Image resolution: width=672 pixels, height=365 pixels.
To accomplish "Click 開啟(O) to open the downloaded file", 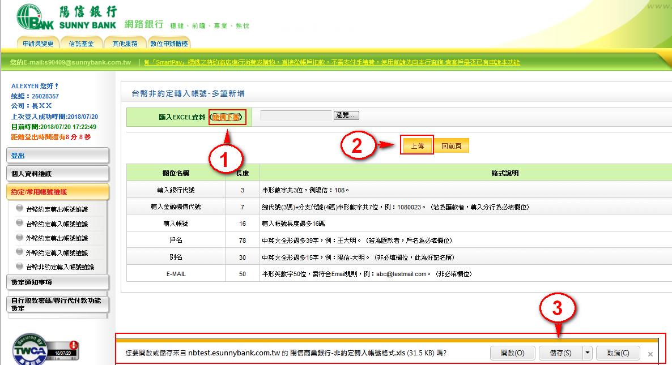I will [513, 353].
